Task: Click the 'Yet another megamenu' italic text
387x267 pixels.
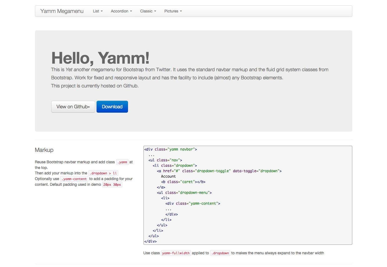Action: (x=90, y=70)
